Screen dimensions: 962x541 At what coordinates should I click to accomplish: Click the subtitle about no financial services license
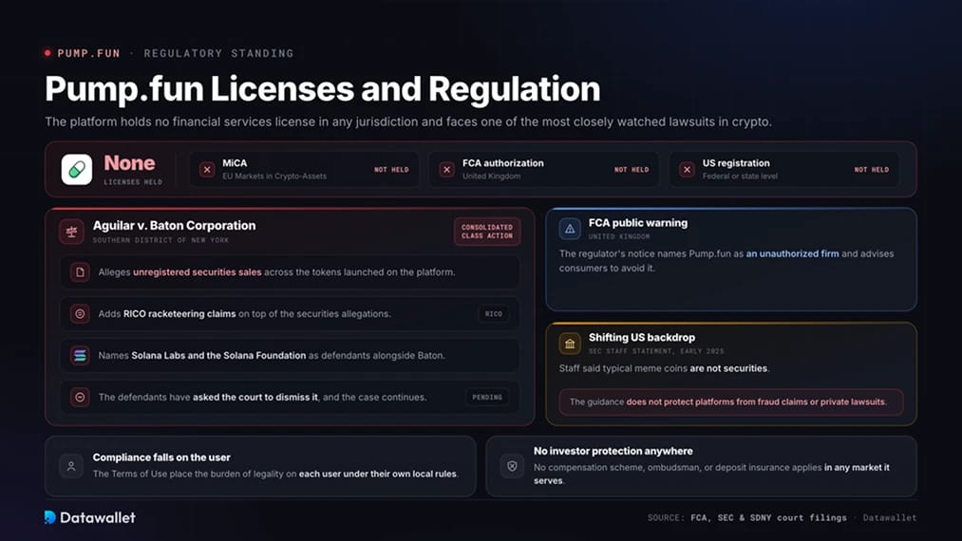click(x=408, y=121)
